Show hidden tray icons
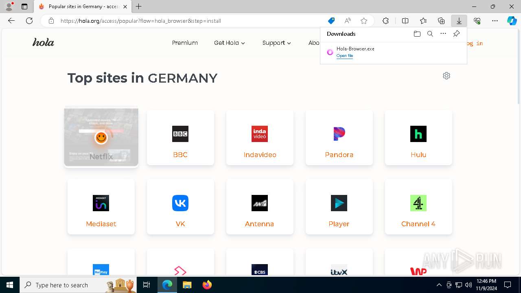This screenshot has width=521, height=293. (439, 285)
